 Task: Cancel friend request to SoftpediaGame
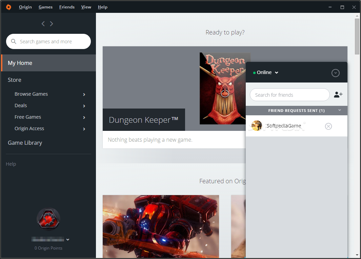[328, 126]
